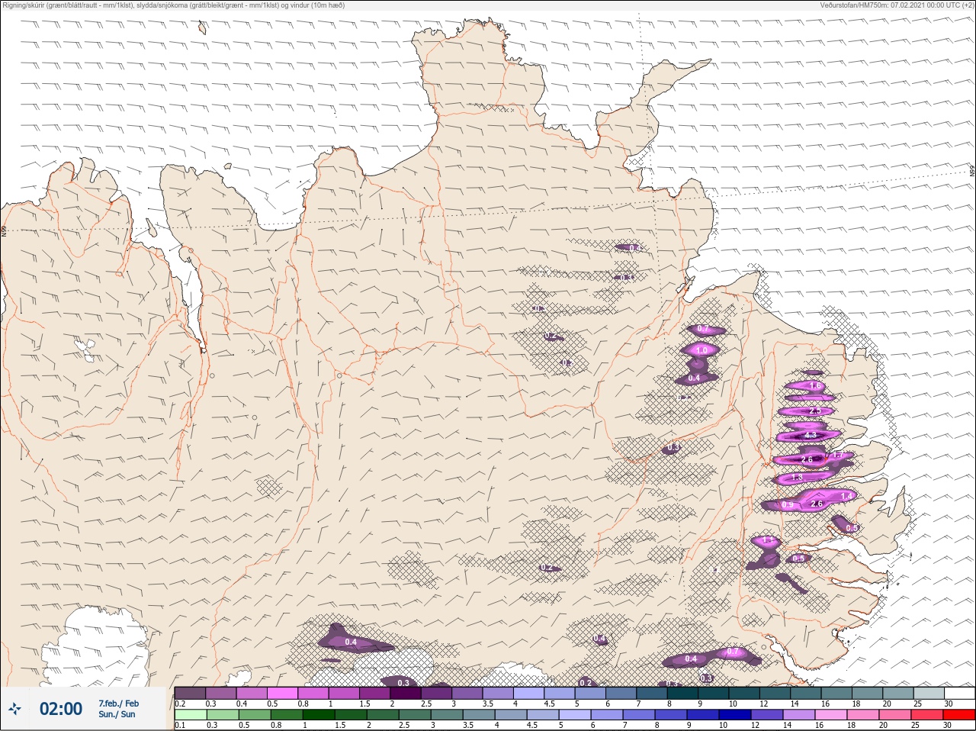Click the N66 latitude label at right edge

(x=972, y=172)
